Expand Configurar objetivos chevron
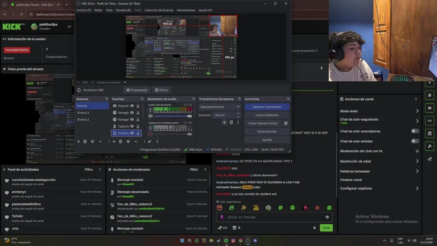The image size is (437, 246). 417,188
